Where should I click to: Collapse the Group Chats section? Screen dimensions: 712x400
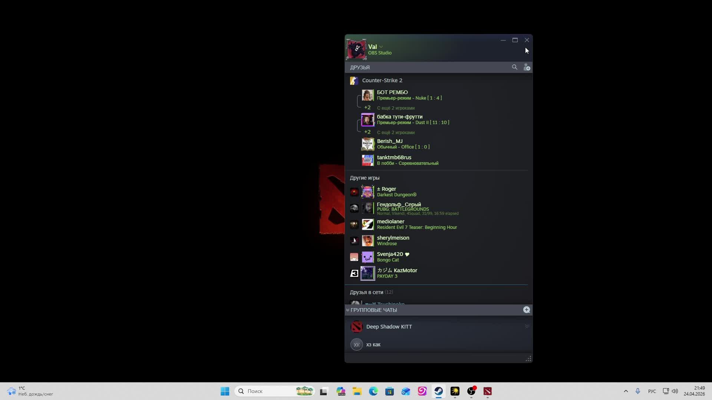point(347,310)
